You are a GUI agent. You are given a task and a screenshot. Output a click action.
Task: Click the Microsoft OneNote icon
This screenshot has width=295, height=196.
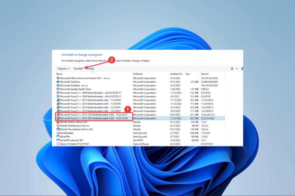point(59,85)
